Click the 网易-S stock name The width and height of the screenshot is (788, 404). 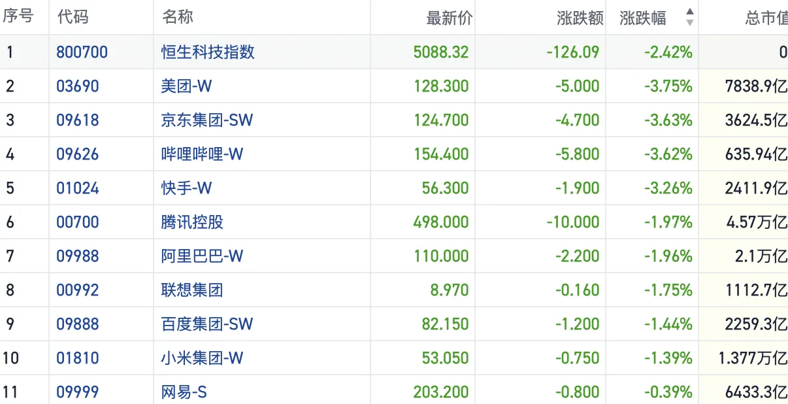tap(184, 392)
